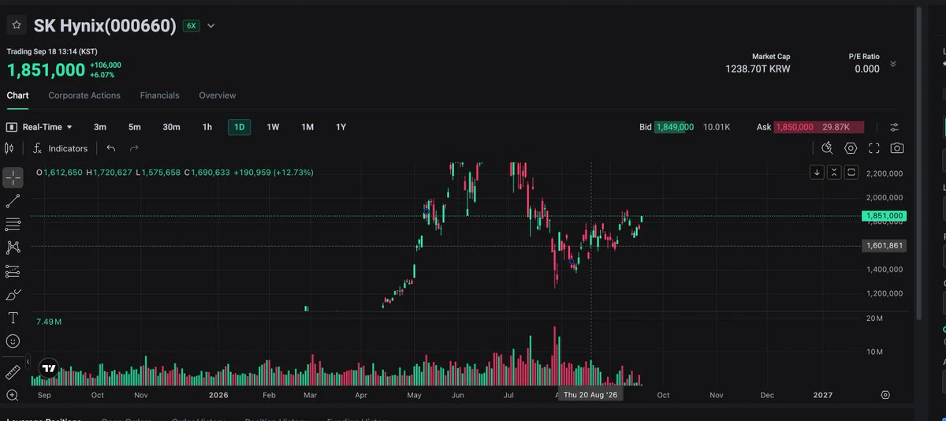Switch to the Chart tab
The image size is (946, 421).
click(x=17, y=95)
